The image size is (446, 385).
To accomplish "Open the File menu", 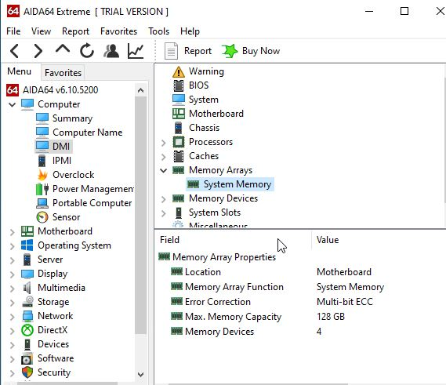I will tap(13, 31).
